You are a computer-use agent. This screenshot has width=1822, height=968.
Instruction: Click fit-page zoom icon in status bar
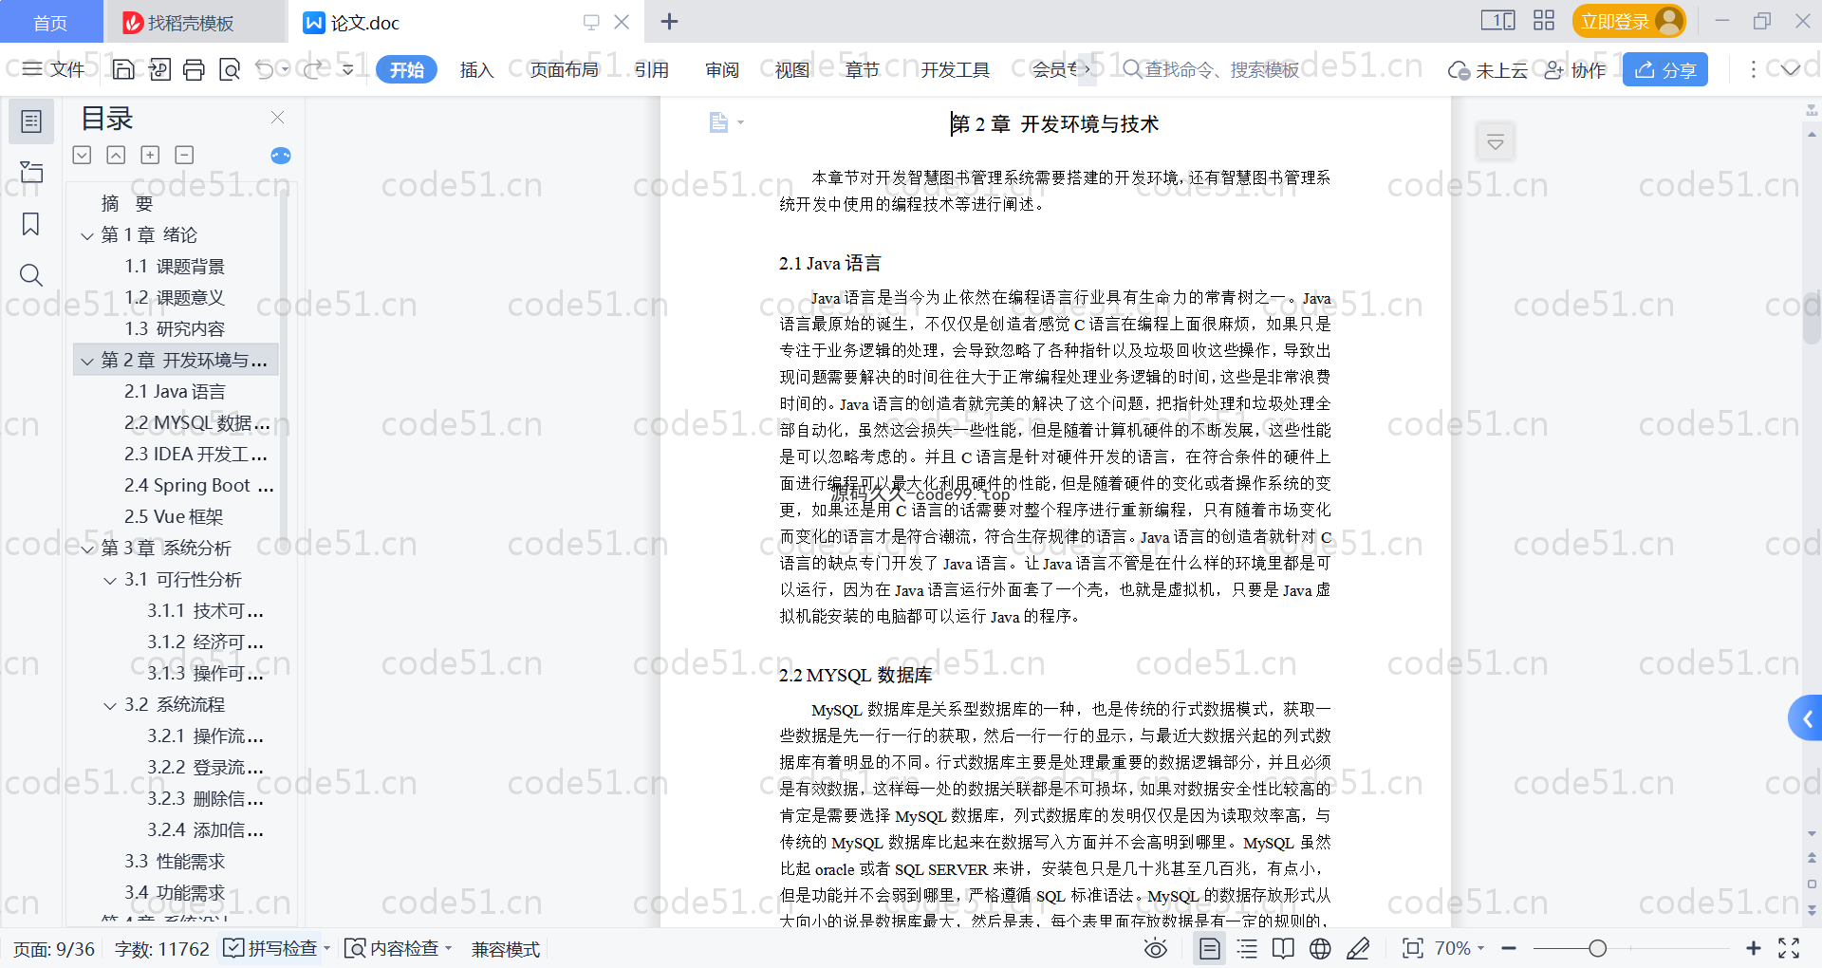click(1412, 948)
